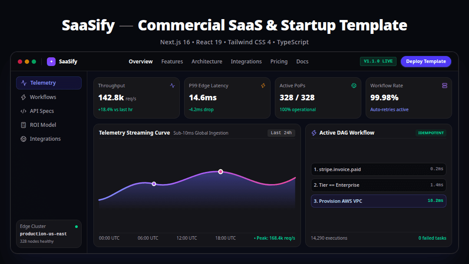Click the Edge Cluster label
Screen dimensions: 469x264
pyautogui.click(x=33, y=226)
